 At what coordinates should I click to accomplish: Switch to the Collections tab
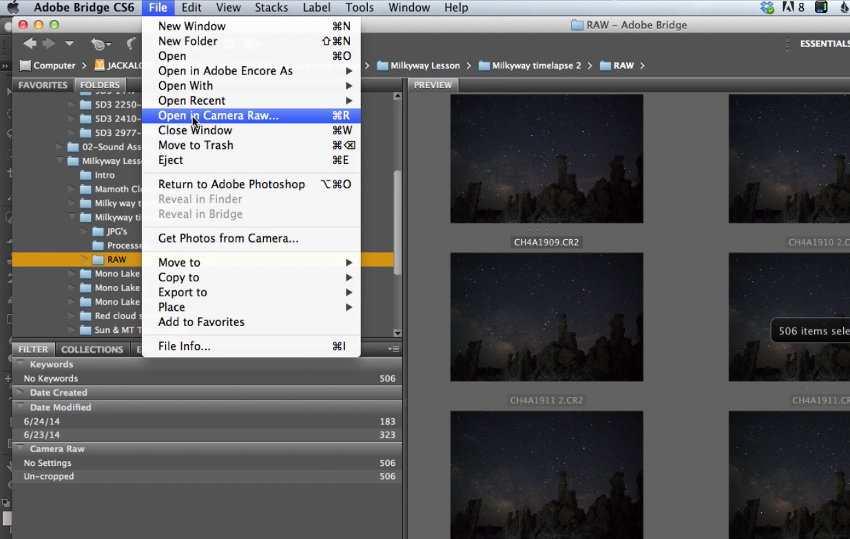pyautogui.click(x=92, y=349)
